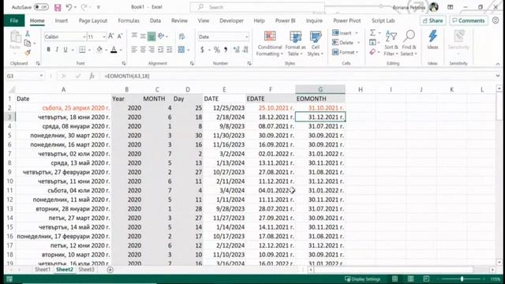Viewport: 505px width, 284px height.
Task: Click the AutoSum sigma icon
Action: (x=372, y=32)
